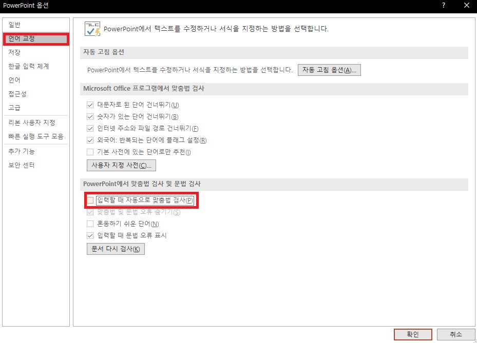The width and height of the screenshot is (477, 343).
Task: Click the help question mark icon
Action: pos(444,5)
